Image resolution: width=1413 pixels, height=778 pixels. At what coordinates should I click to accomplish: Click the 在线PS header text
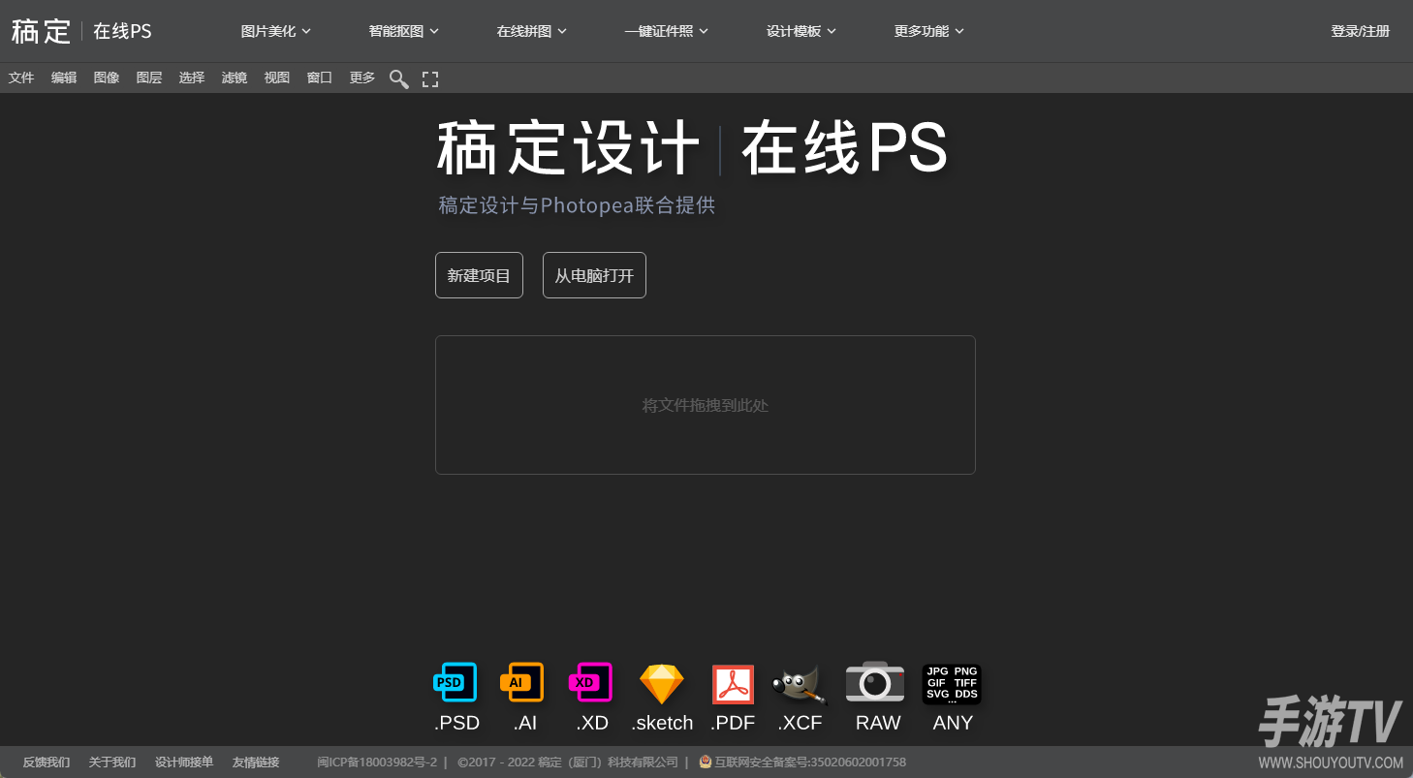coord(122,31)
